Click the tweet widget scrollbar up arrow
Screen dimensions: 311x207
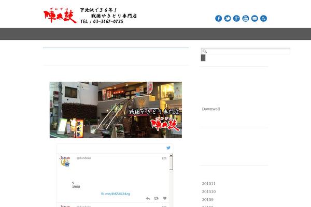coord(171,155)
